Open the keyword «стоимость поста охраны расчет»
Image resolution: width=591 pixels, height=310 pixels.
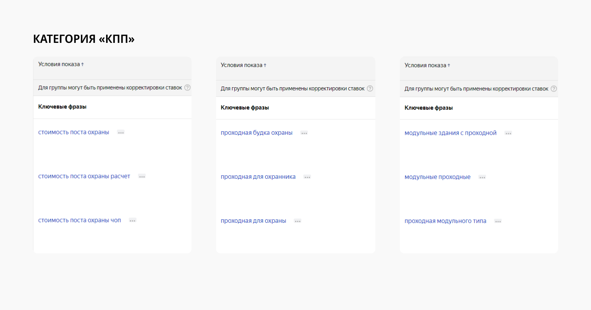coord(84,176)
